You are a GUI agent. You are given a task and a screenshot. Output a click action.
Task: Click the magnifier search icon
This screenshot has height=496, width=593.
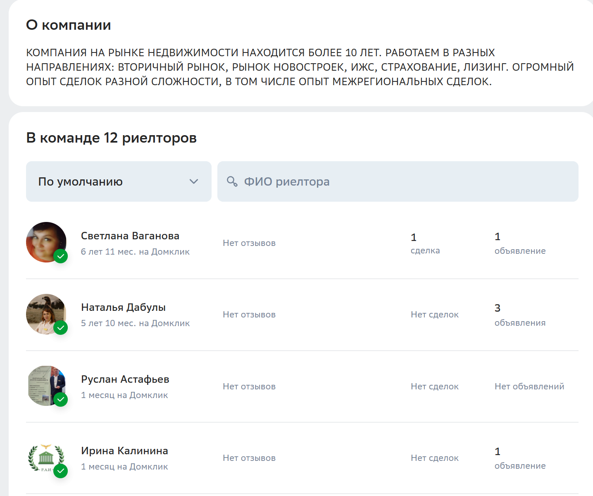(x=232, y=181)
